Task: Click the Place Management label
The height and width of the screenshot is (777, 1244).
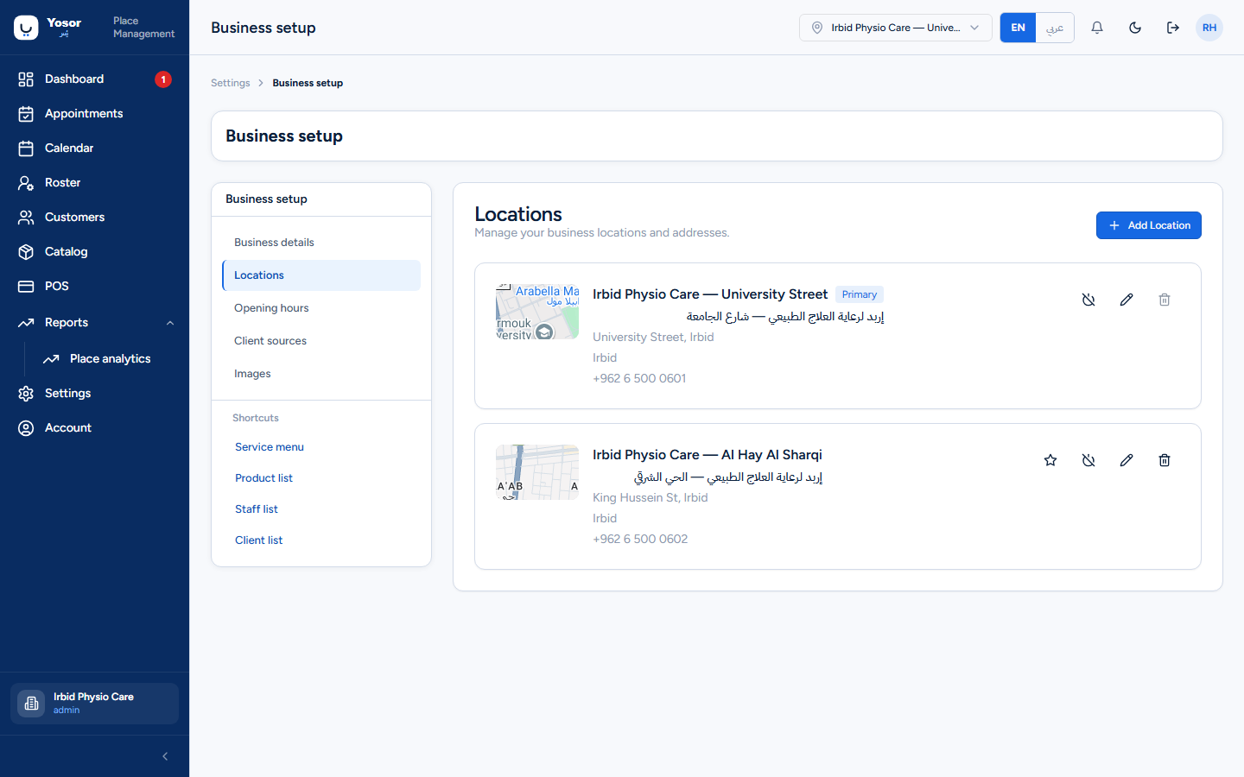Action: tap(143, 28)
